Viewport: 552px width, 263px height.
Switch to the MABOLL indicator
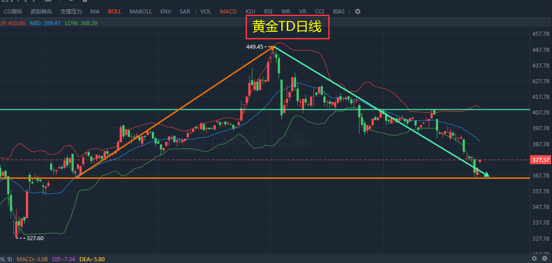(x=141, y=11)
